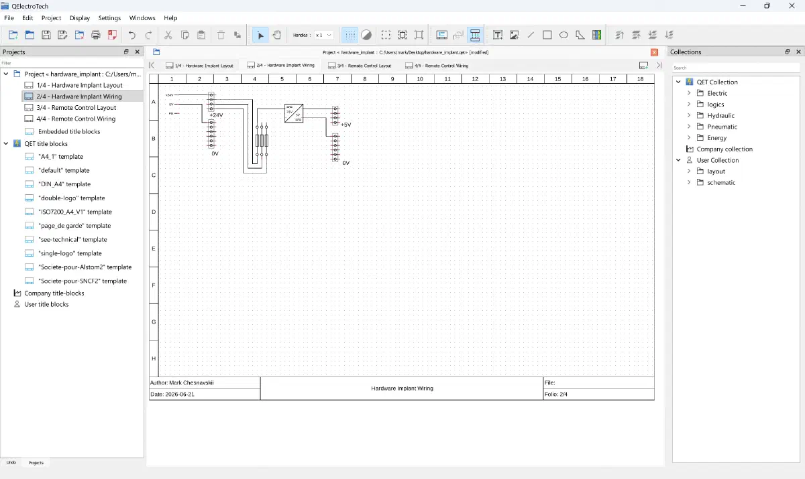This screenshot has height=479, width=805.
Task: Expand the Electric collection folder
Action: coord(689,93)
